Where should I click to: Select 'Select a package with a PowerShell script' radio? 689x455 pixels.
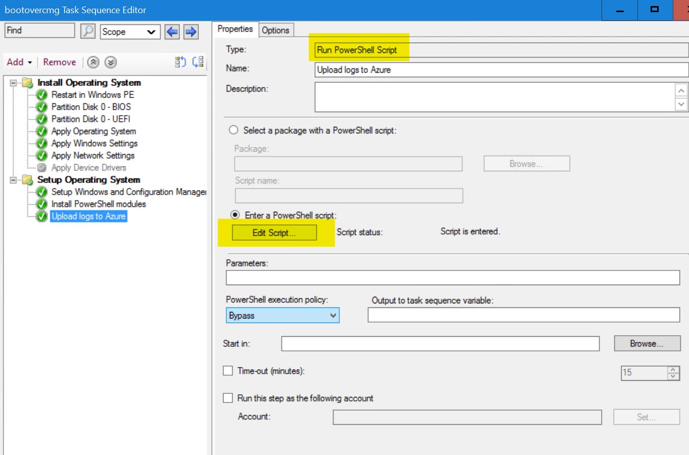pos(234,130)
